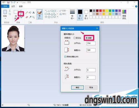Expand the Paste dropdown arrow under 粘贴
This screenshot has width=139, height=108.
[5, 18]
